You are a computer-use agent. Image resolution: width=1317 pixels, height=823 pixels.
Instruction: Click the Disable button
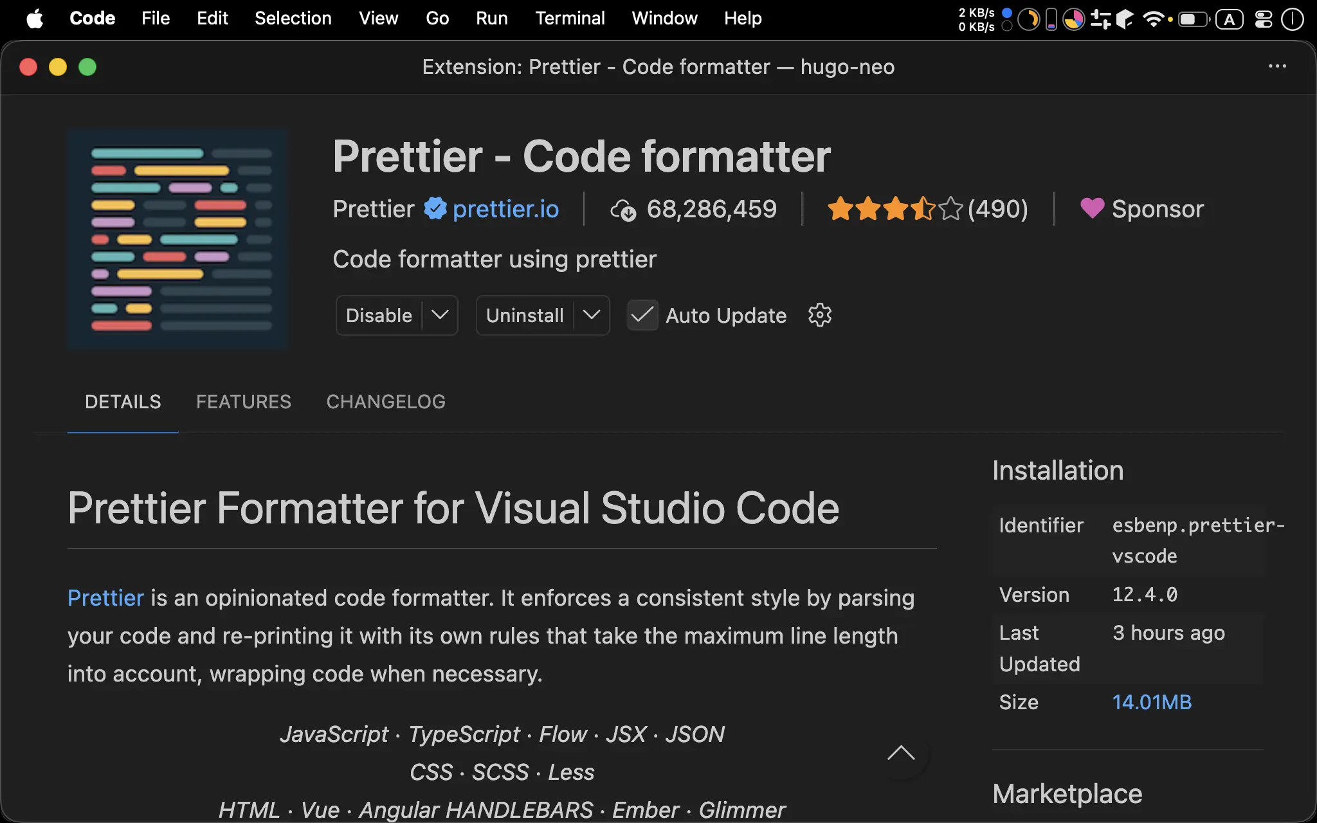click(x=379, y=315)
